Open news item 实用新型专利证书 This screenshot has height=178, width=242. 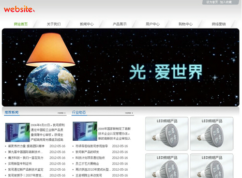(20, 163)
